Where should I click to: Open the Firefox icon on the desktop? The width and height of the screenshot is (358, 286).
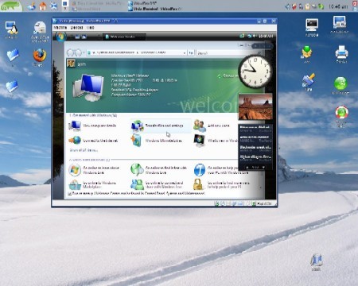point(40,56)
